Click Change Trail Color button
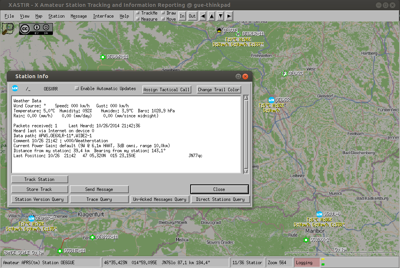The width and height of the screenshot is (400, 268). (x=219, y=89)
